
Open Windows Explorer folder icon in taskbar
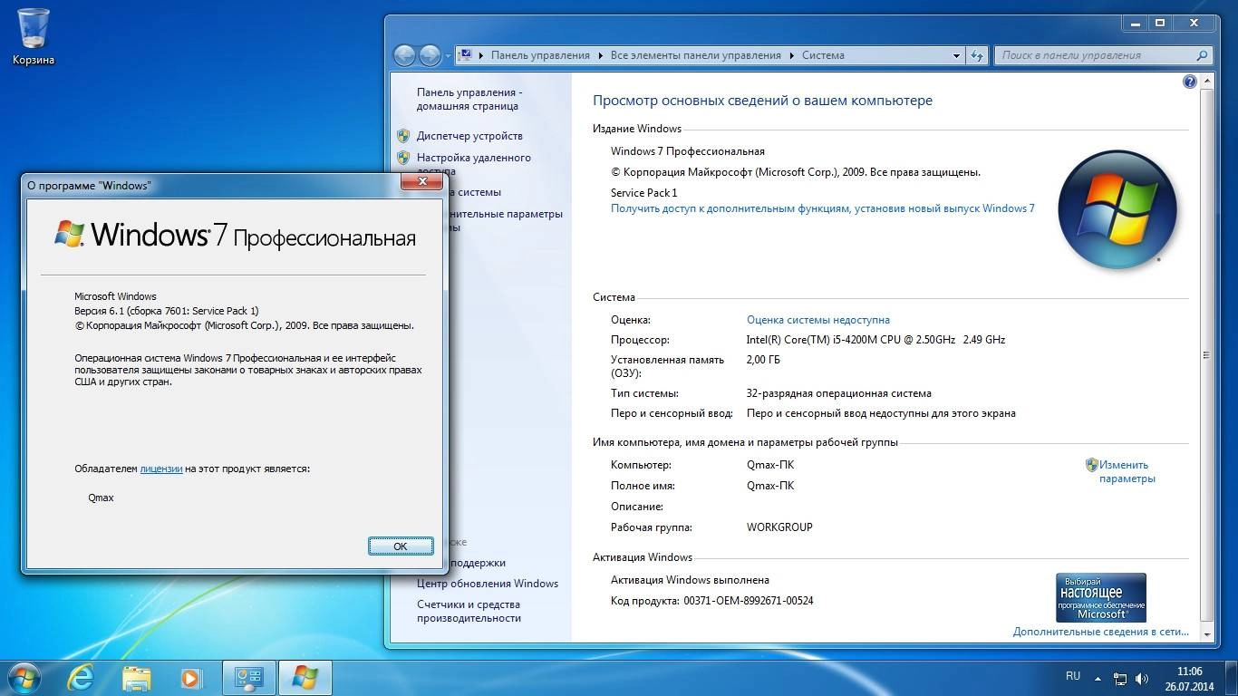(x=136, y=677)
